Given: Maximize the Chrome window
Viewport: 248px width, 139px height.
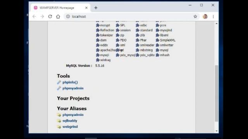Looking at the screenshot, I should click(x=201, y=5).
